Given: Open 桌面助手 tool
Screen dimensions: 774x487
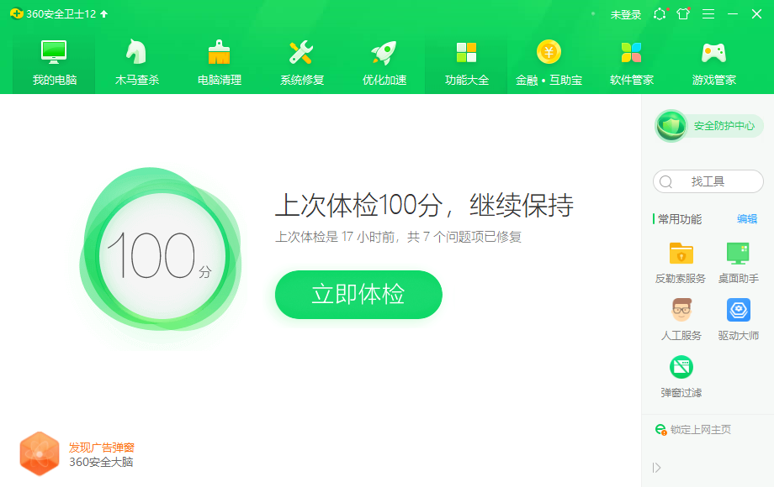Looking at the screenshot, I should point(738,263).
